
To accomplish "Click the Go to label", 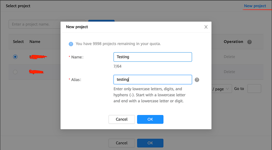I will click(x=239, y=89).
